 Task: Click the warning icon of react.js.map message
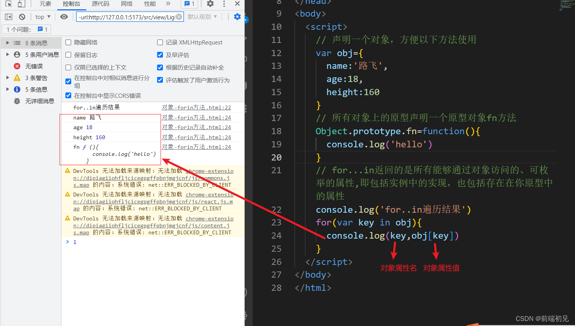point(68,194)
